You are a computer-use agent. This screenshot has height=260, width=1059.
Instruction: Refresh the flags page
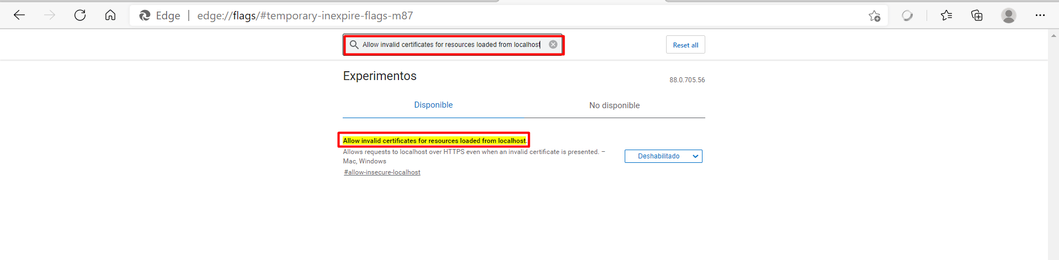(x=80, y=15)
